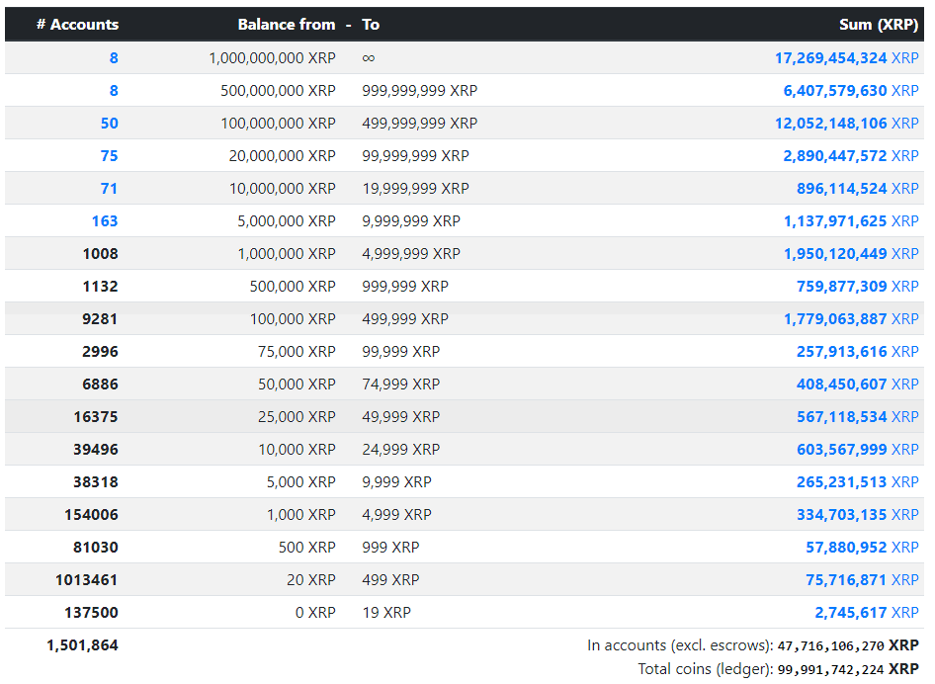Open the 759,877,309 XRP sum link

pos(858,287)
